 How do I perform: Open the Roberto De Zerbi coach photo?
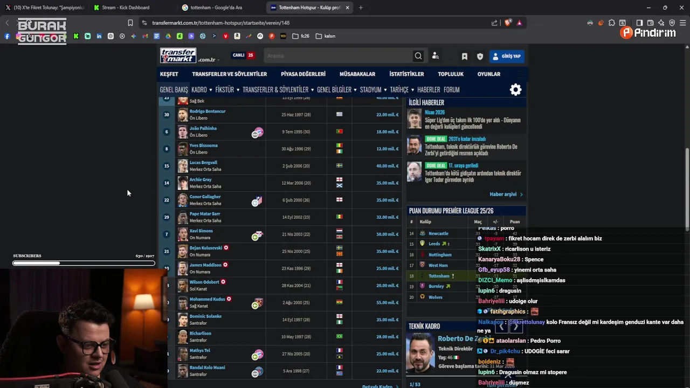(x=420, y=354)
